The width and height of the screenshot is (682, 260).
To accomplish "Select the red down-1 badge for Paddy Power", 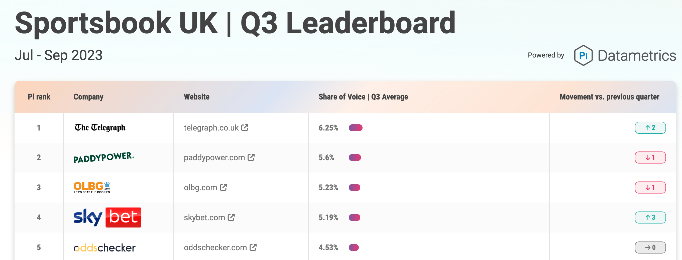I will (x=650, y=157).
